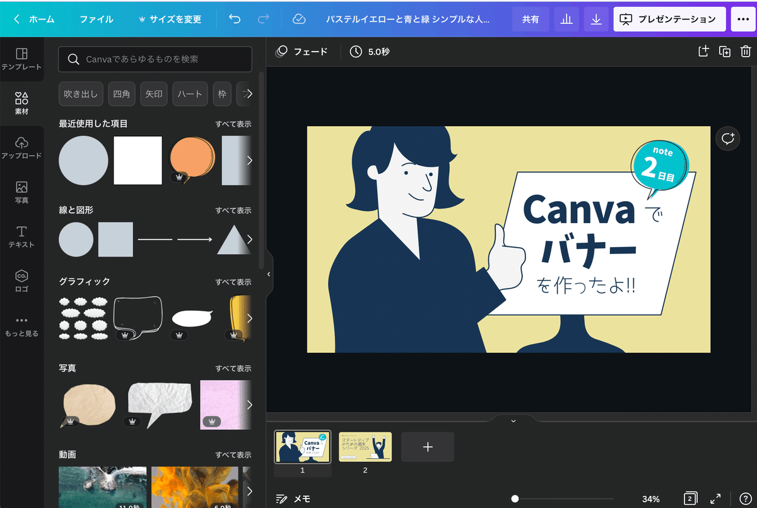This screenshot has height=508, width=757.
Task: Add a new page with plus button
Action: click(428, 447)
